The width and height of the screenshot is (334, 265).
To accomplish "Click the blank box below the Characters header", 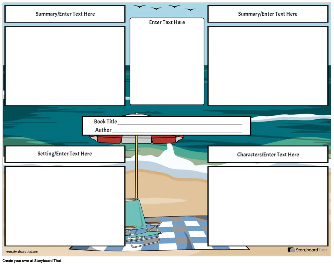I will 268,206.
